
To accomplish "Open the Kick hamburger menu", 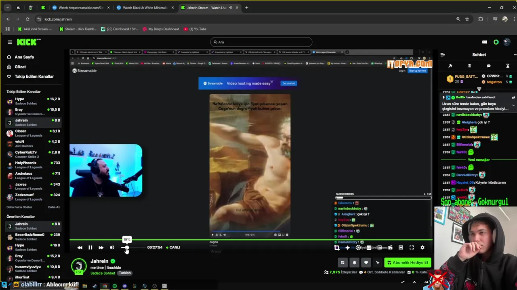I will click(x=10, y=42).
